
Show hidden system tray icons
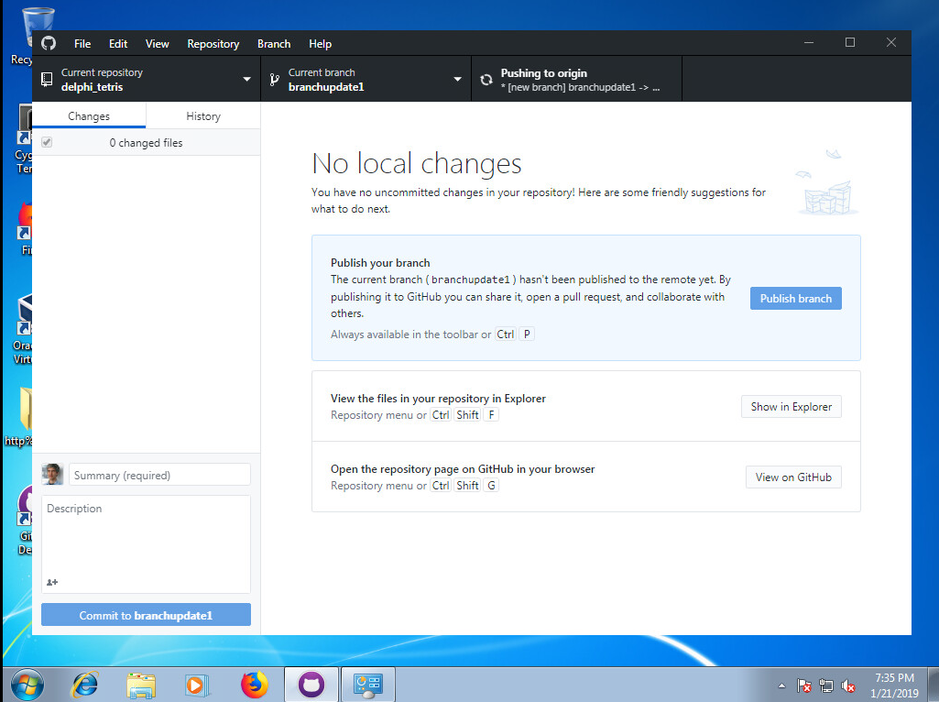coord(781,686)
